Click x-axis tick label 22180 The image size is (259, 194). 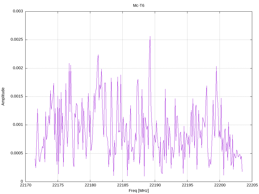tap(90, 185)
